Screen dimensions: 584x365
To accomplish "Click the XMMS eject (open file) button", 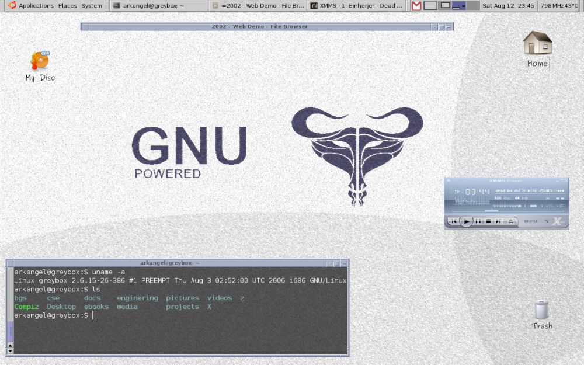I will pyautogui.click(x=511, y=221).
